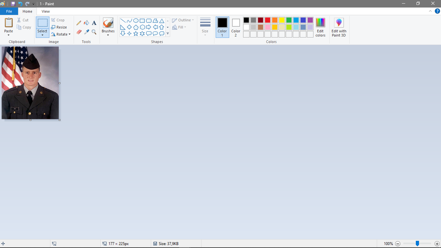Choose the Oval shape
The width and height of the screenshot is (441, 248).
tap(136, 21)
